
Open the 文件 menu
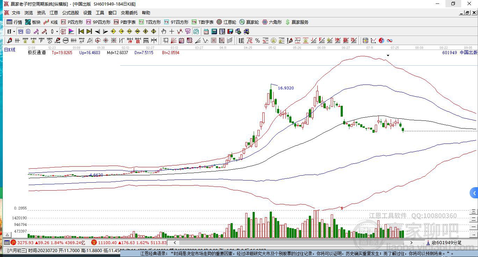pyautogui.click(x=16, y=13)
